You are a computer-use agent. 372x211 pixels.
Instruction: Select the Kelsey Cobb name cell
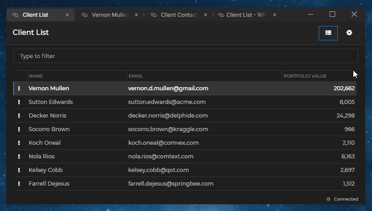click(x=45, y=170)
